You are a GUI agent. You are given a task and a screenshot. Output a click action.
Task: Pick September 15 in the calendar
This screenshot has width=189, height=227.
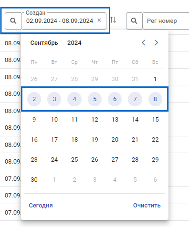pyautogui.click(x=155, y=120)
